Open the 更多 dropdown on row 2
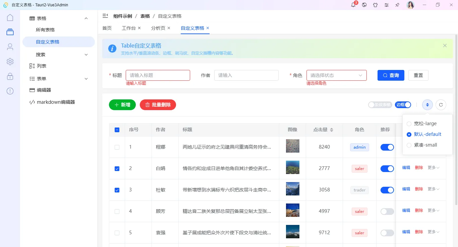Screen dimensions: 458x247 (x=433, y=167)
